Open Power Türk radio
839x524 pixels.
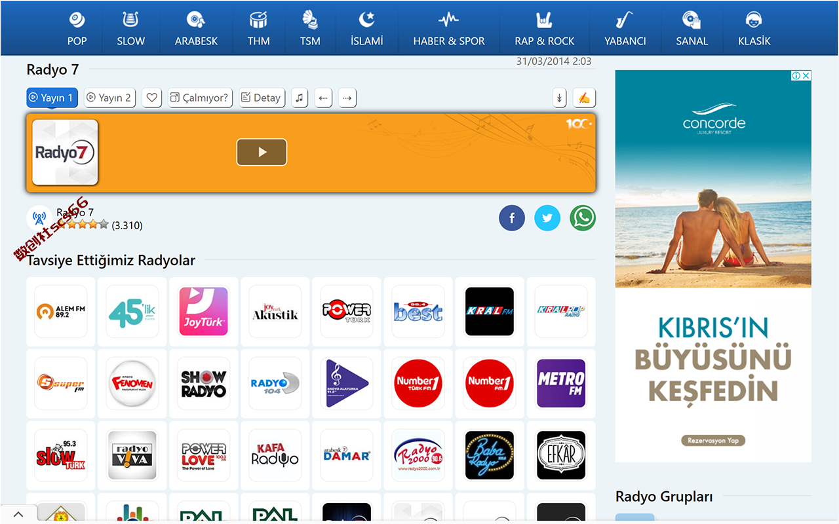[x=347, y=311]
